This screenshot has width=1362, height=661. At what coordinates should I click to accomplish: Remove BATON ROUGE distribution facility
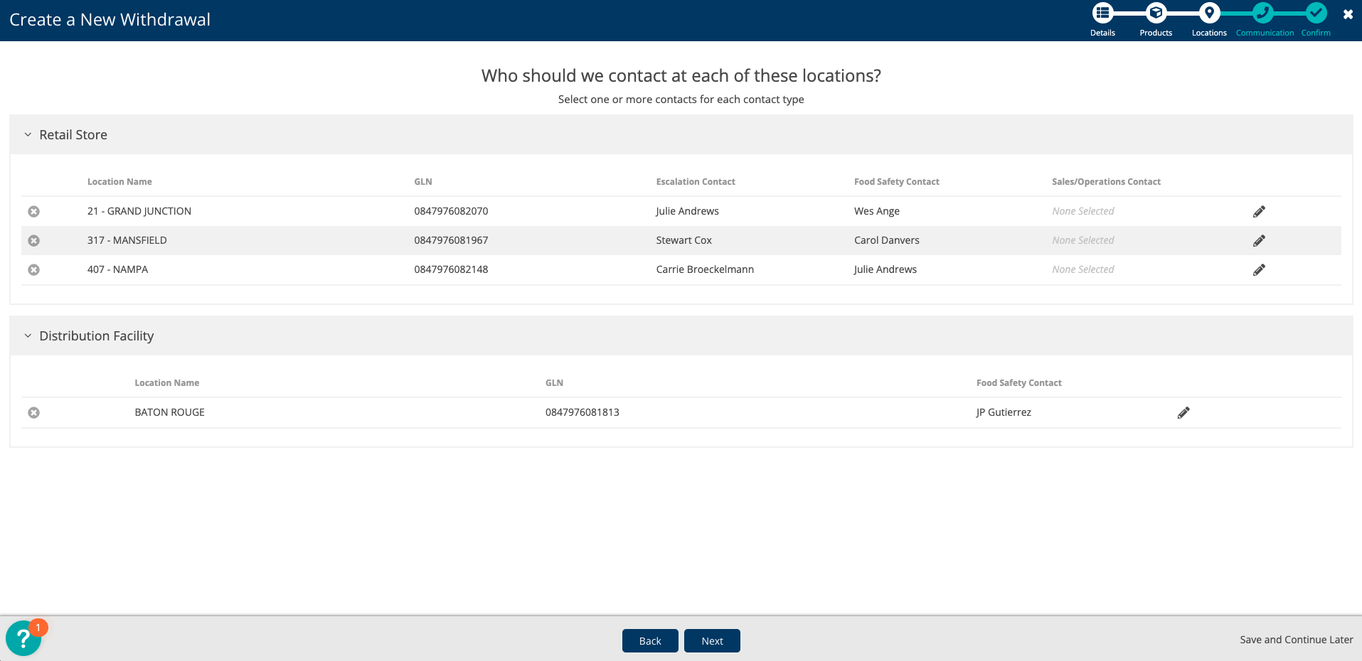tap(33, 413)
